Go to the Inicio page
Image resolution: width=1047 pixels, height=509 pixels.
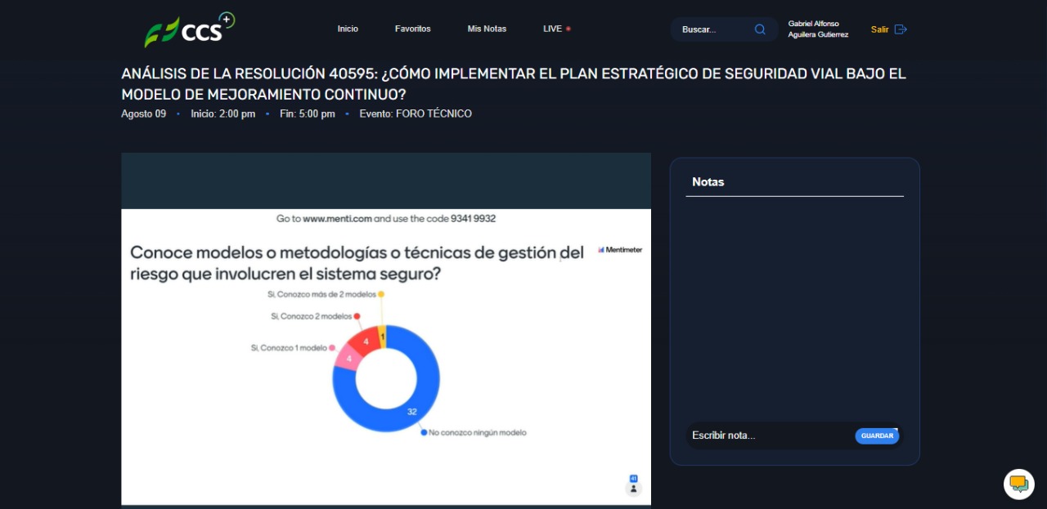tap(348, 29)
